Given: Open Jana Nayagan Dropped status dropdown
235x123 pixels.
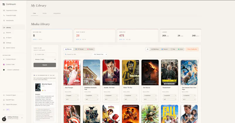Looking at the screenshot, I should pos(72,95).
